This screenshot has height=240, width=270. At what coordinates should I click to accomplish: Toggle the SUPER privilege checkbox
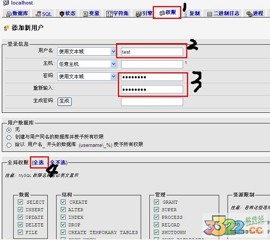(156, 209)
